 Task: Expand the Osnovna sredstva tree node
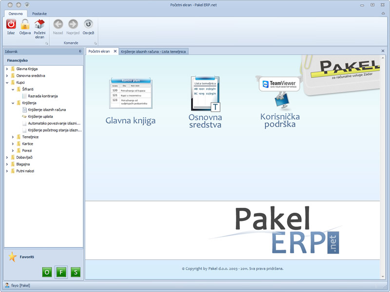pyautogui.click(x=7, y=76)
